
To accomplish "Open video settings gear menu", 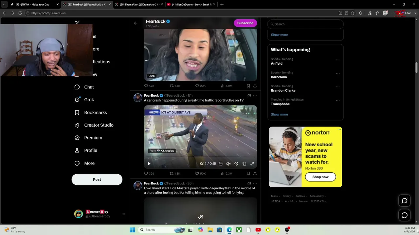I will [x=236, y=164].
